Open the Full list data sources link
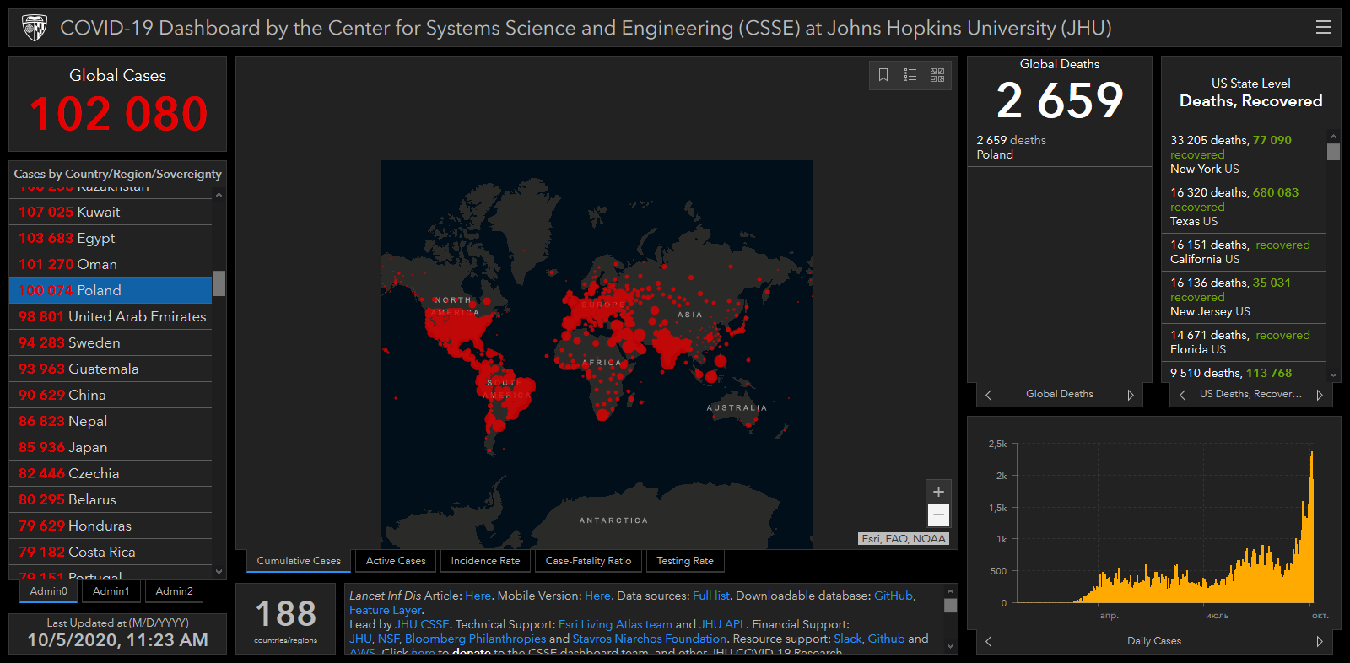 click(x=711, y=596)
